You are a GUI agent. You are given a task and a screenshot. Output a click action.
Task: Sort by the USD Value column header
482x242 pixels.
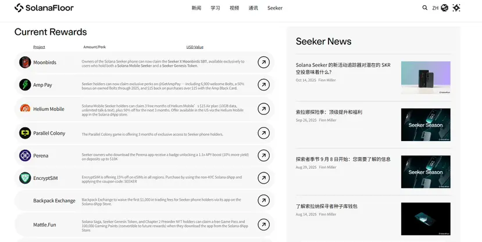coord(195,47)
